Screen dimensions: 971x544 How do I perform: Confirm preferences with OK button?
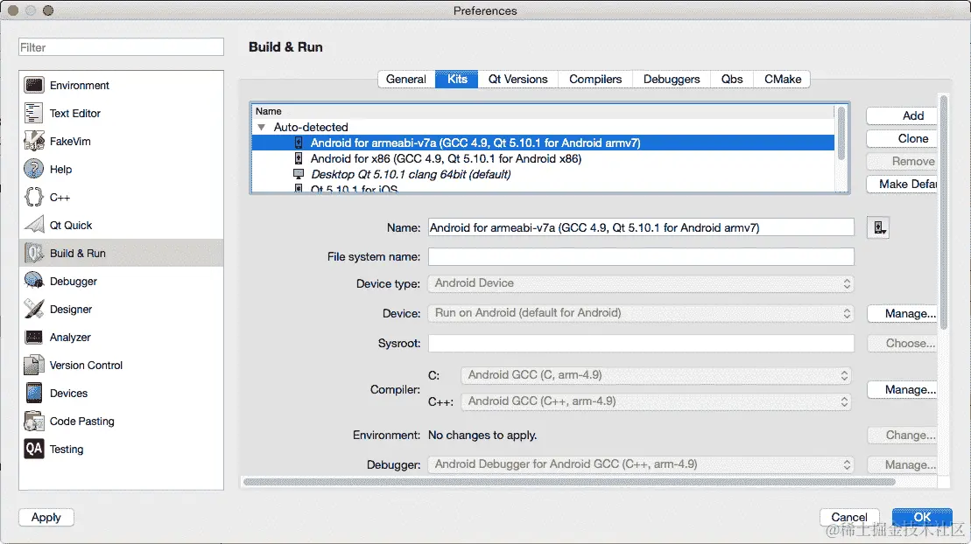tap(921, 518)
